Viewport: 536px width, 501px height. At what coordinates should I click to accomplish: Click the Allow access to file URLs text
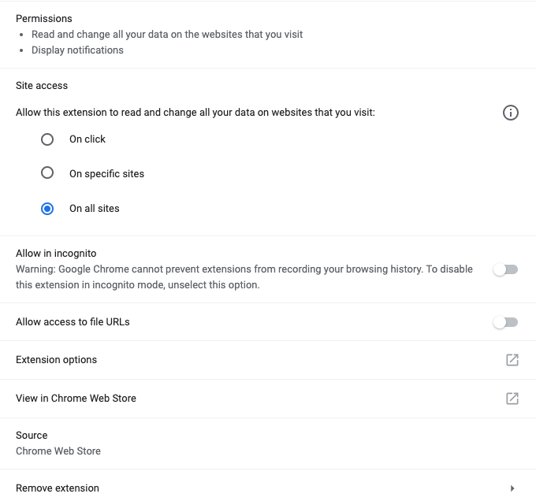pyautogui.click(x=73, y=322)
